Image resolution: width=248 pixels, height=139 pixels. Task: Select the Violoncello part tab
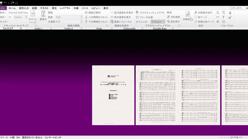pos(129,29)
